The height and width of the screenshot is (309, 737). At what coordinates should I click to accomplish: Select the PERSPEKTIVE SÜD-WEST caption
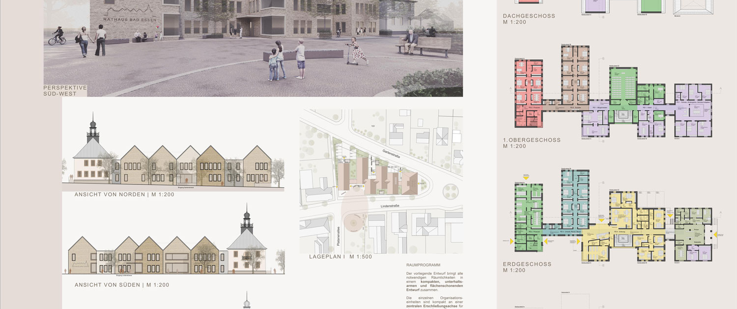click(65, 90)
